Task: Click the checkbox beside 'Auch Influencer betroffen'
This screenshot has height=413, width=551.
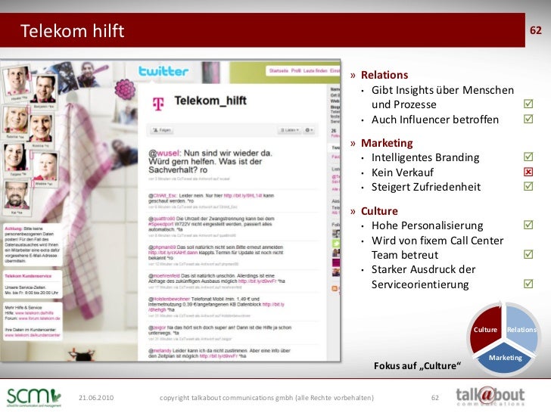Action: [528, 119]
